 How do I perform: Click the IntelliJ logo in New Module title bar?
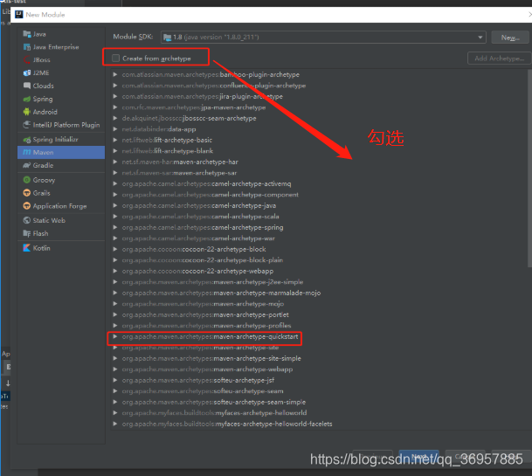(x=19, y=15)
